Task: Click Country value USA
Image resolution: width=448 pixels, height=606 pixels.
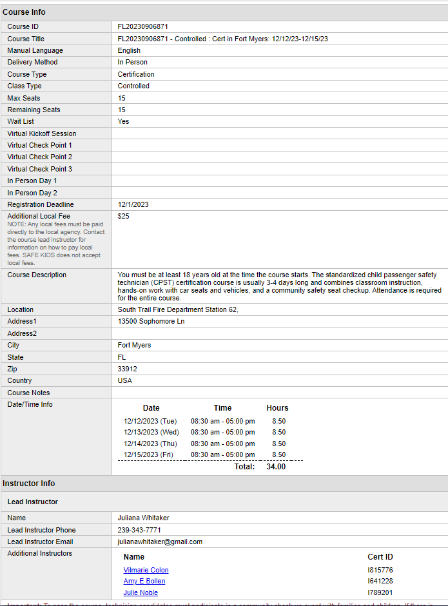Action: point(124,380)
